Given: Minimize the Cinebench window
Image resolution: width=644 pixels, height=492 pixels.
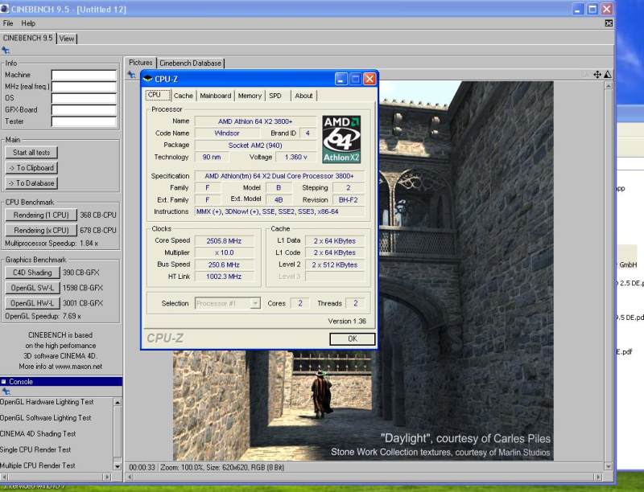Looking at the screenshot, I should (577, 9).
